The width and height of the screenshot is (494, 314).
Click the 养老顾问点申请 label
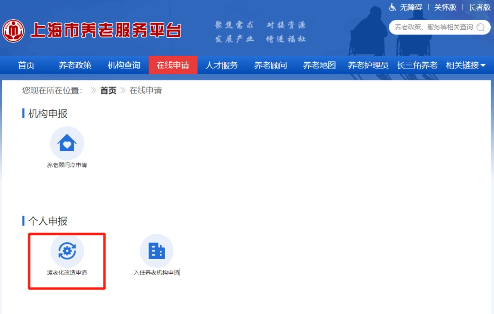[67, 165]
